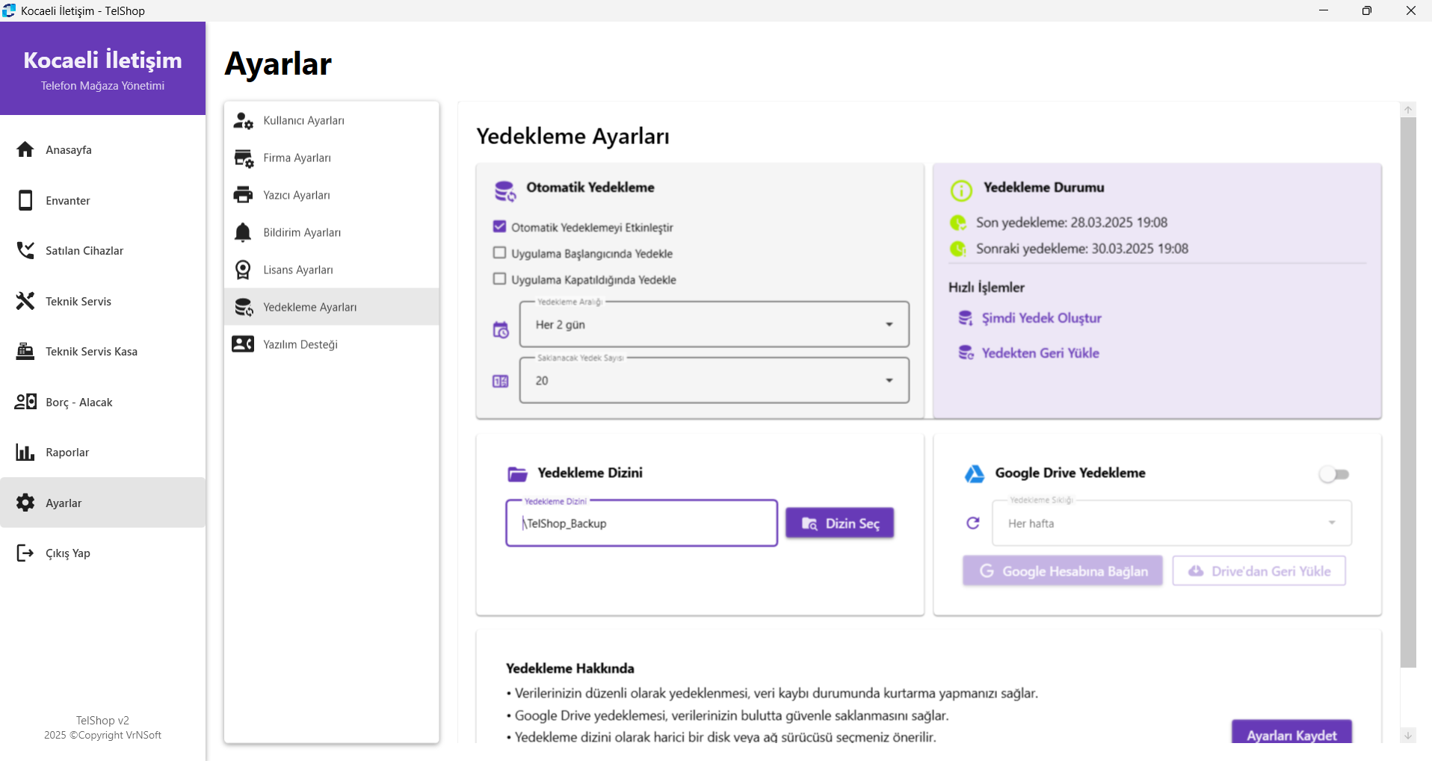Open the Lisans Ayarları section
The height and width of the screenshot is (761, 1432).
pyautogui.click(x=297, y=269)
